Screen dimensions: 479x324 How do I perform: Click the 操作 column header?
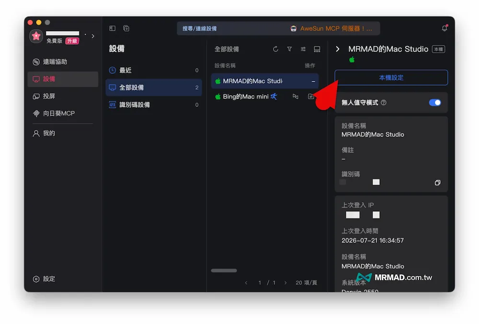click(310, 66)
